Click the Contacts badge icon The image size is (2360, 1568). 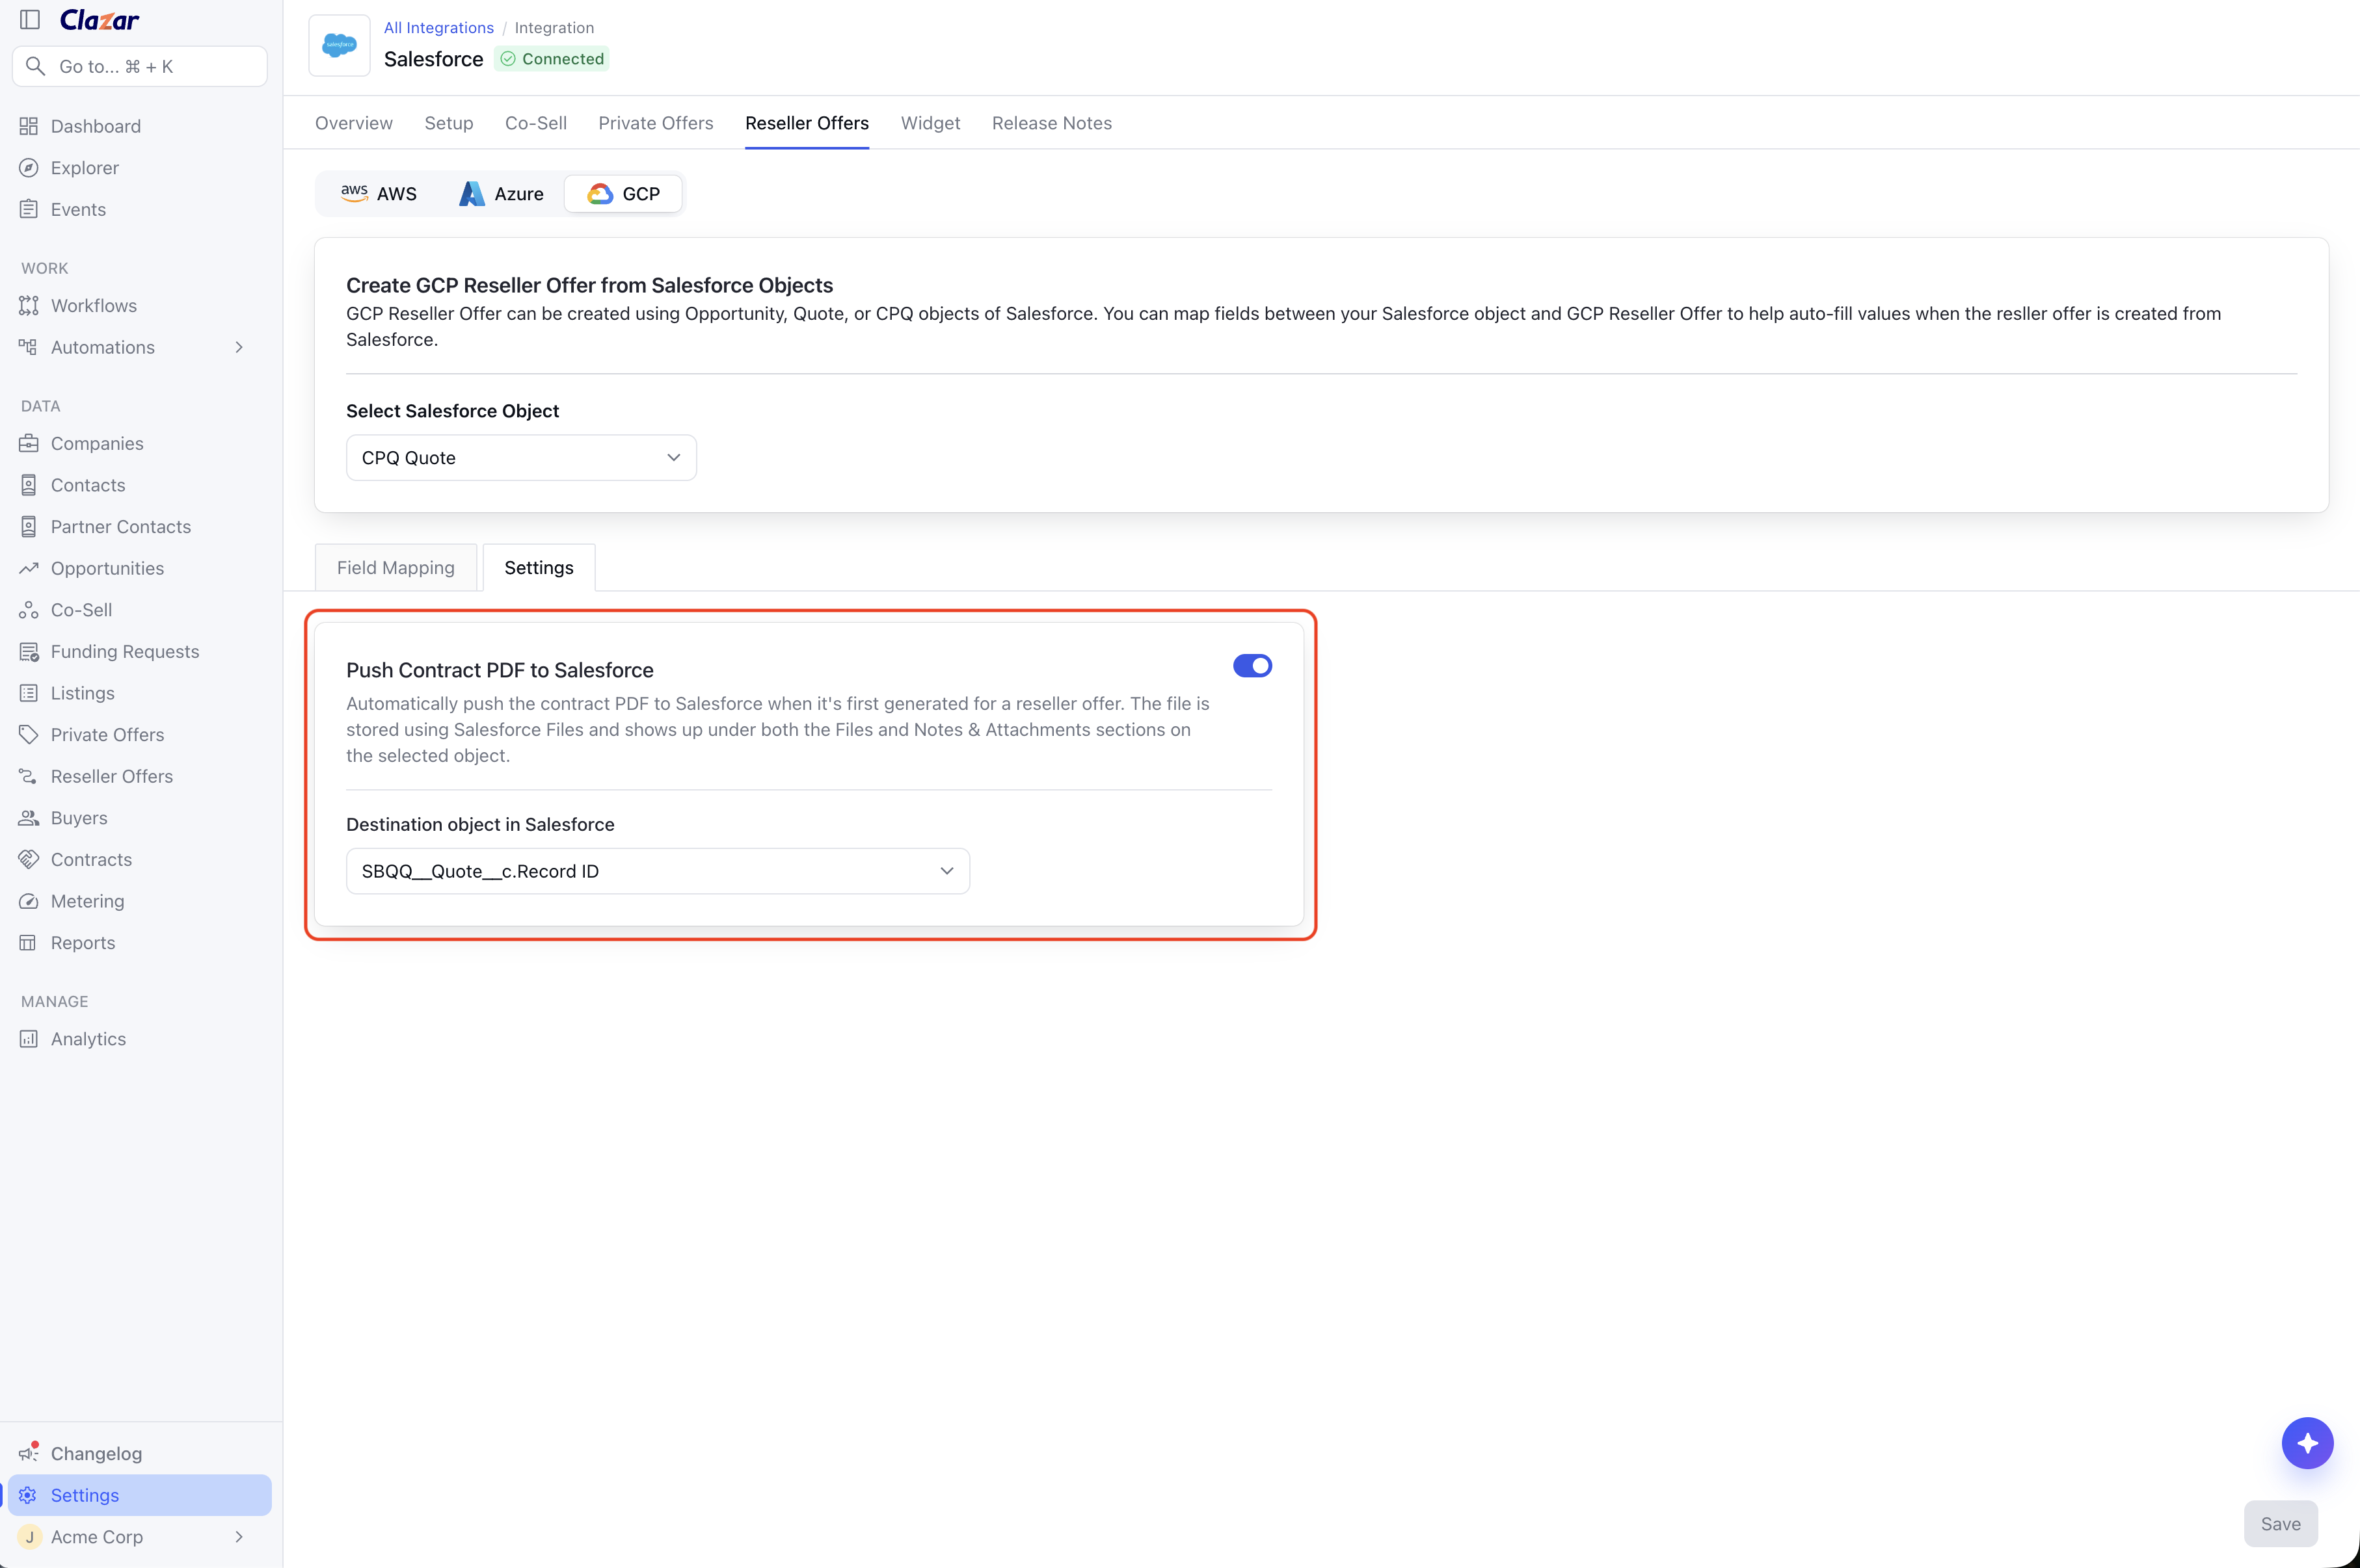29,485
